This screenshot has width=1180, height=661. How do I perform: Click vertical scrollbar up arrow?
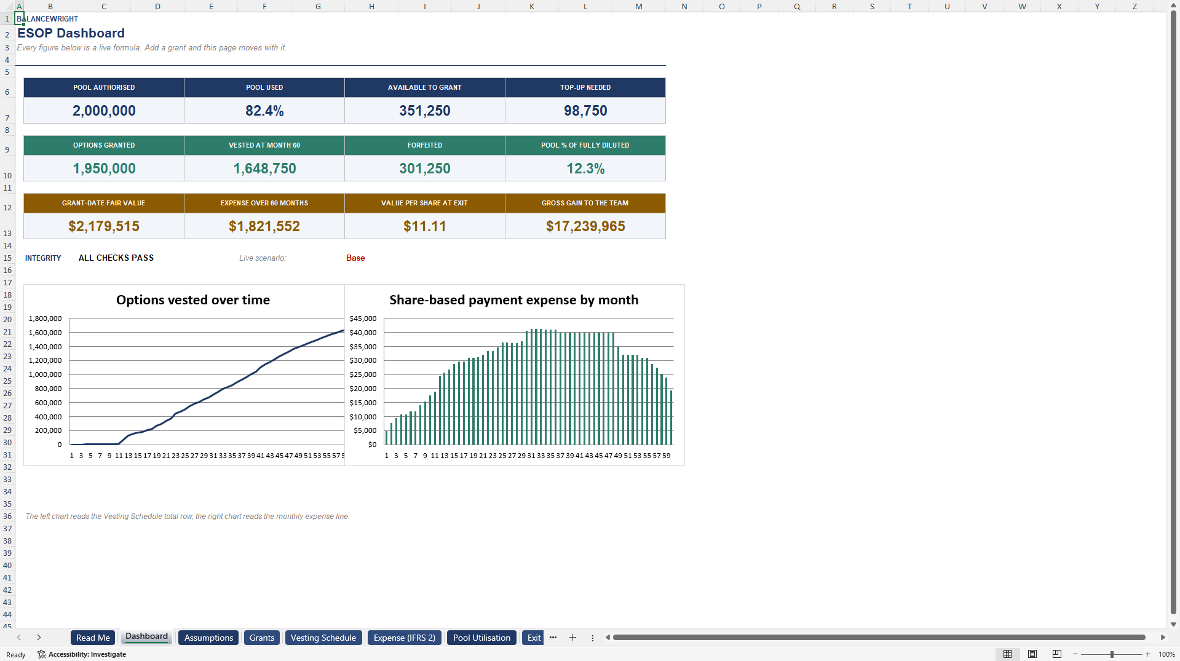click(x=1173, y=5)
